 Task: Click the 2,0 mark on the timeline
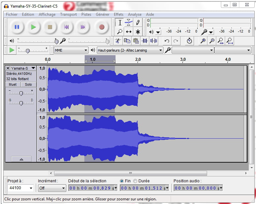pyautogui.click(x=138, y=59)
